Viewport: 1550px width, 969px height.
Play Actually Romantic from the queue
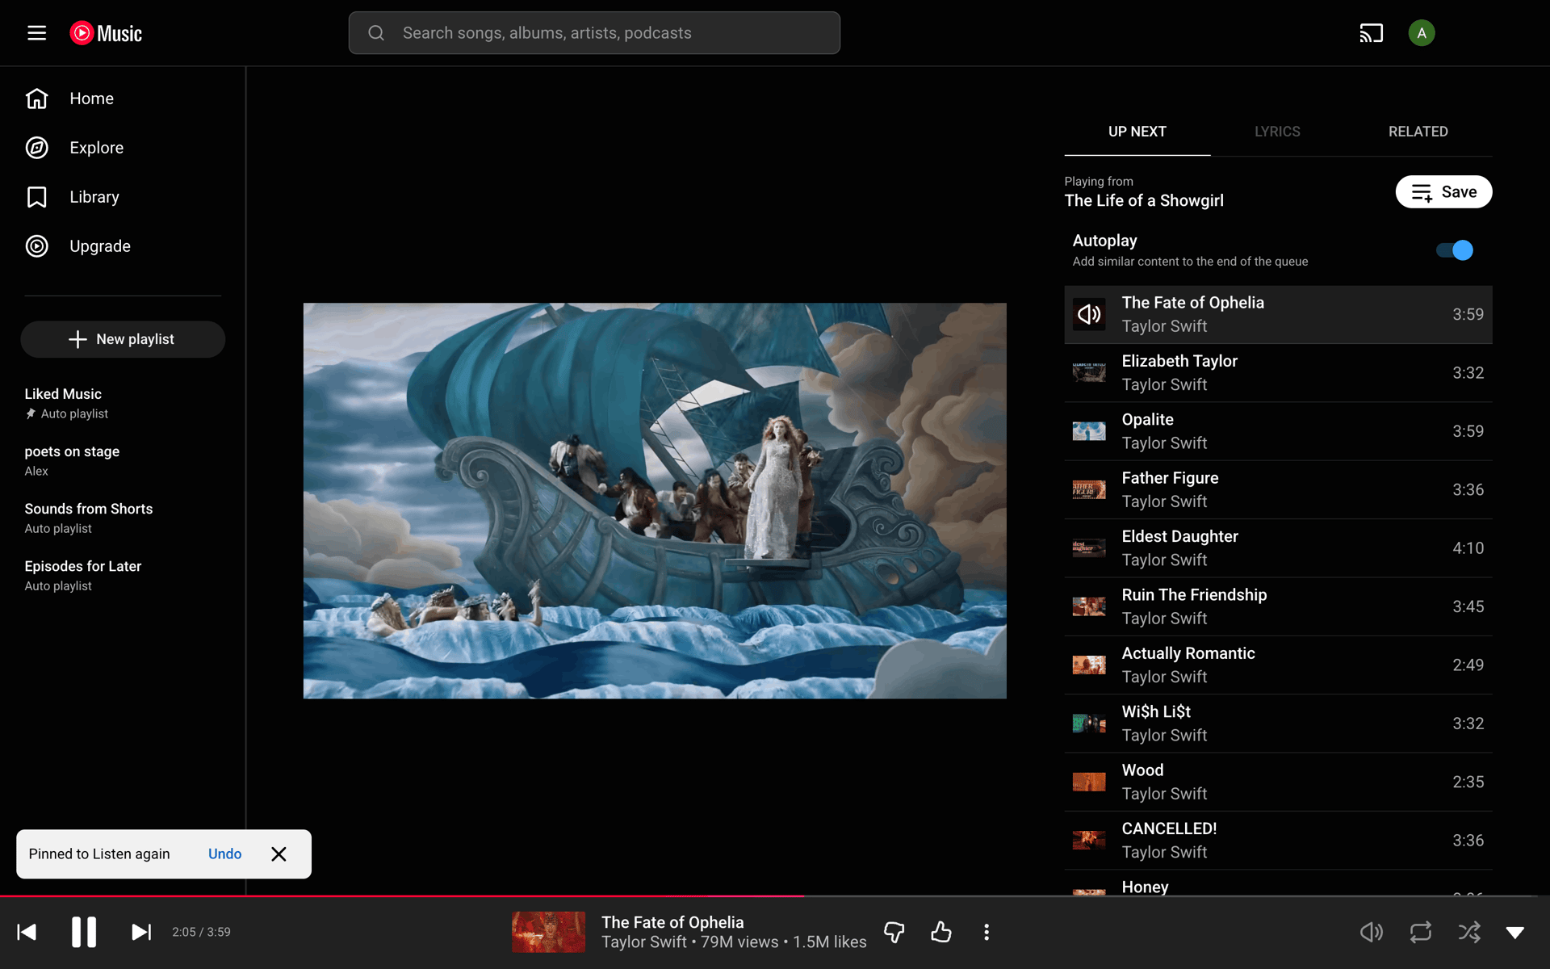[1278, 665]
